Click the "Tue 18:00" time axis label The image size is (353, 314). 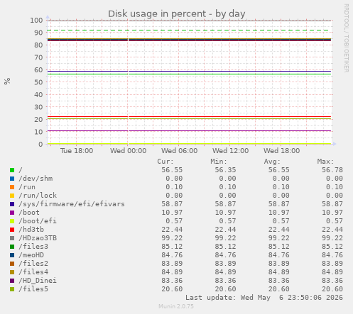77,151
